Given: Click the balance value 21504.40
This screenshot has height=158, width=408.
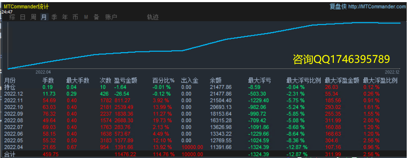Looking at the screenshot, I should 221,100.
